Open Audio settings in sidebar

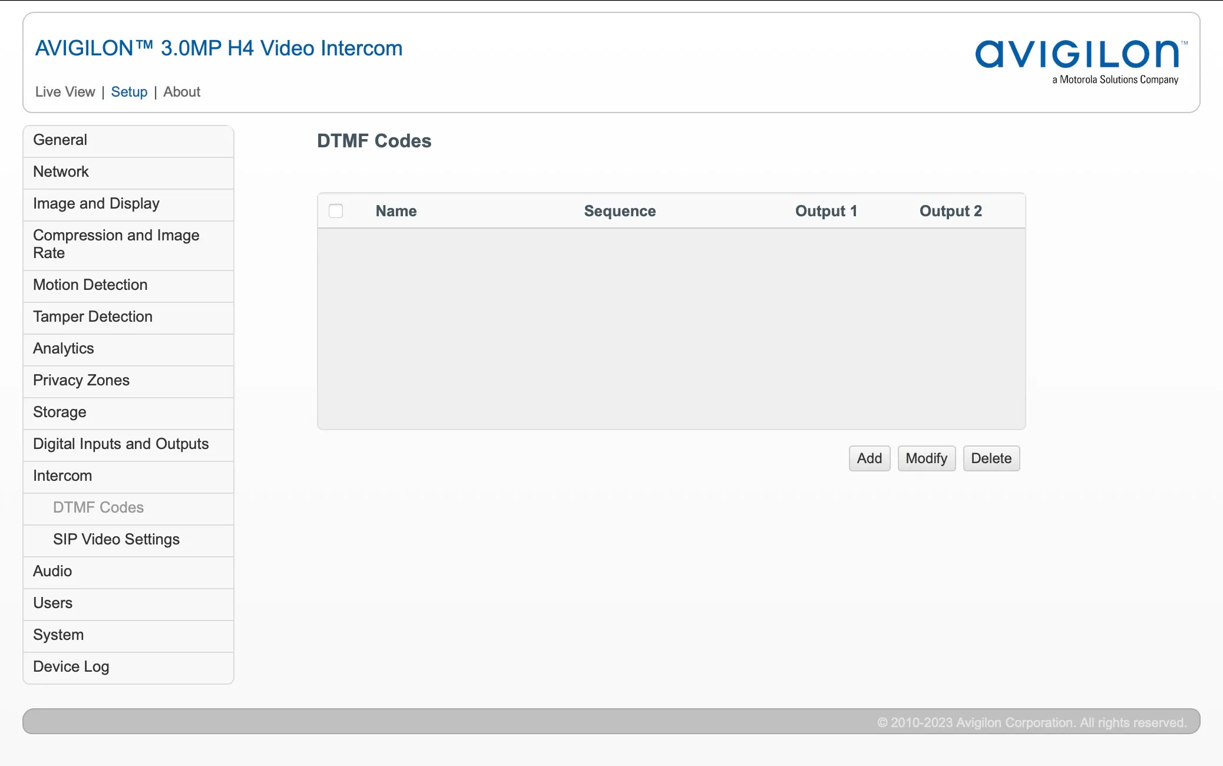click(128, 572)
